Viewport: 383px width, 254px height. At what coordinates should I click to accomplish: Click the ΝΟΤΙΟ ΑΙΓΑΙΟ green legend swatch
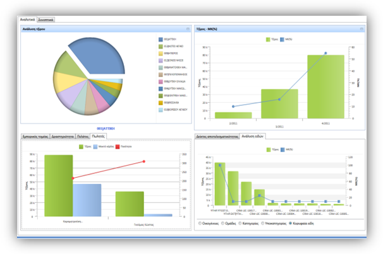pos(161,46)
